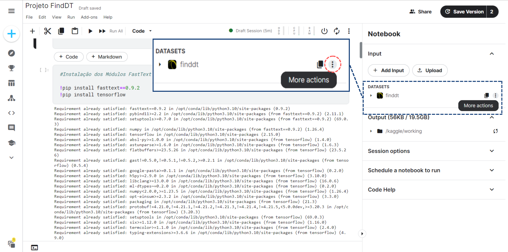Run the current cell with play icon

click(90, 31)
